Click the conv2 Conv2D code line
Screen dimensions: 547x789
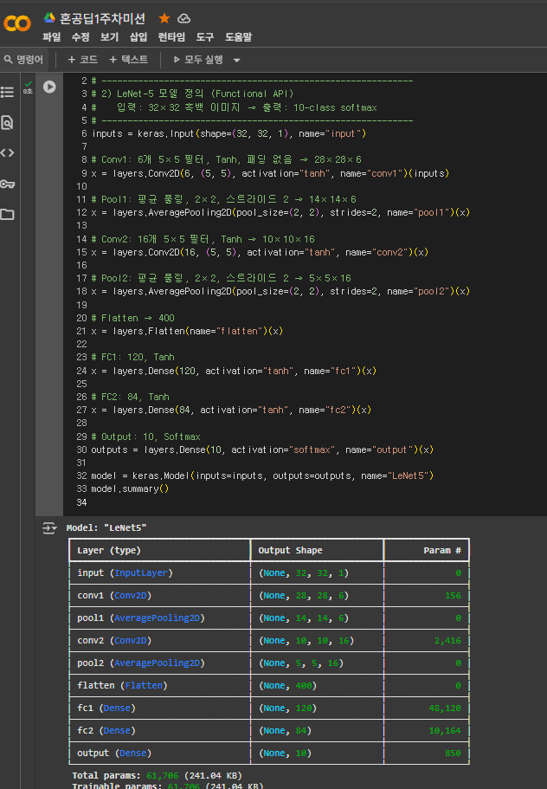(260, 252)
